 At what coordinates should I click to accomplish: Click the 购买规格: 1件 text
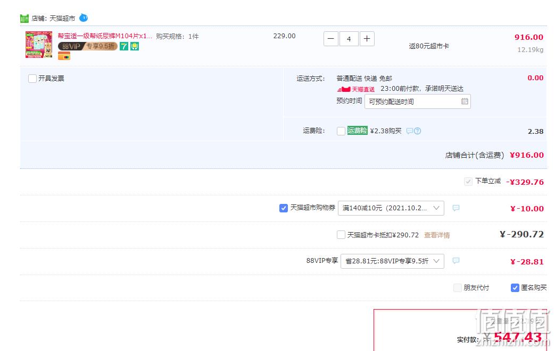point(177,36)
